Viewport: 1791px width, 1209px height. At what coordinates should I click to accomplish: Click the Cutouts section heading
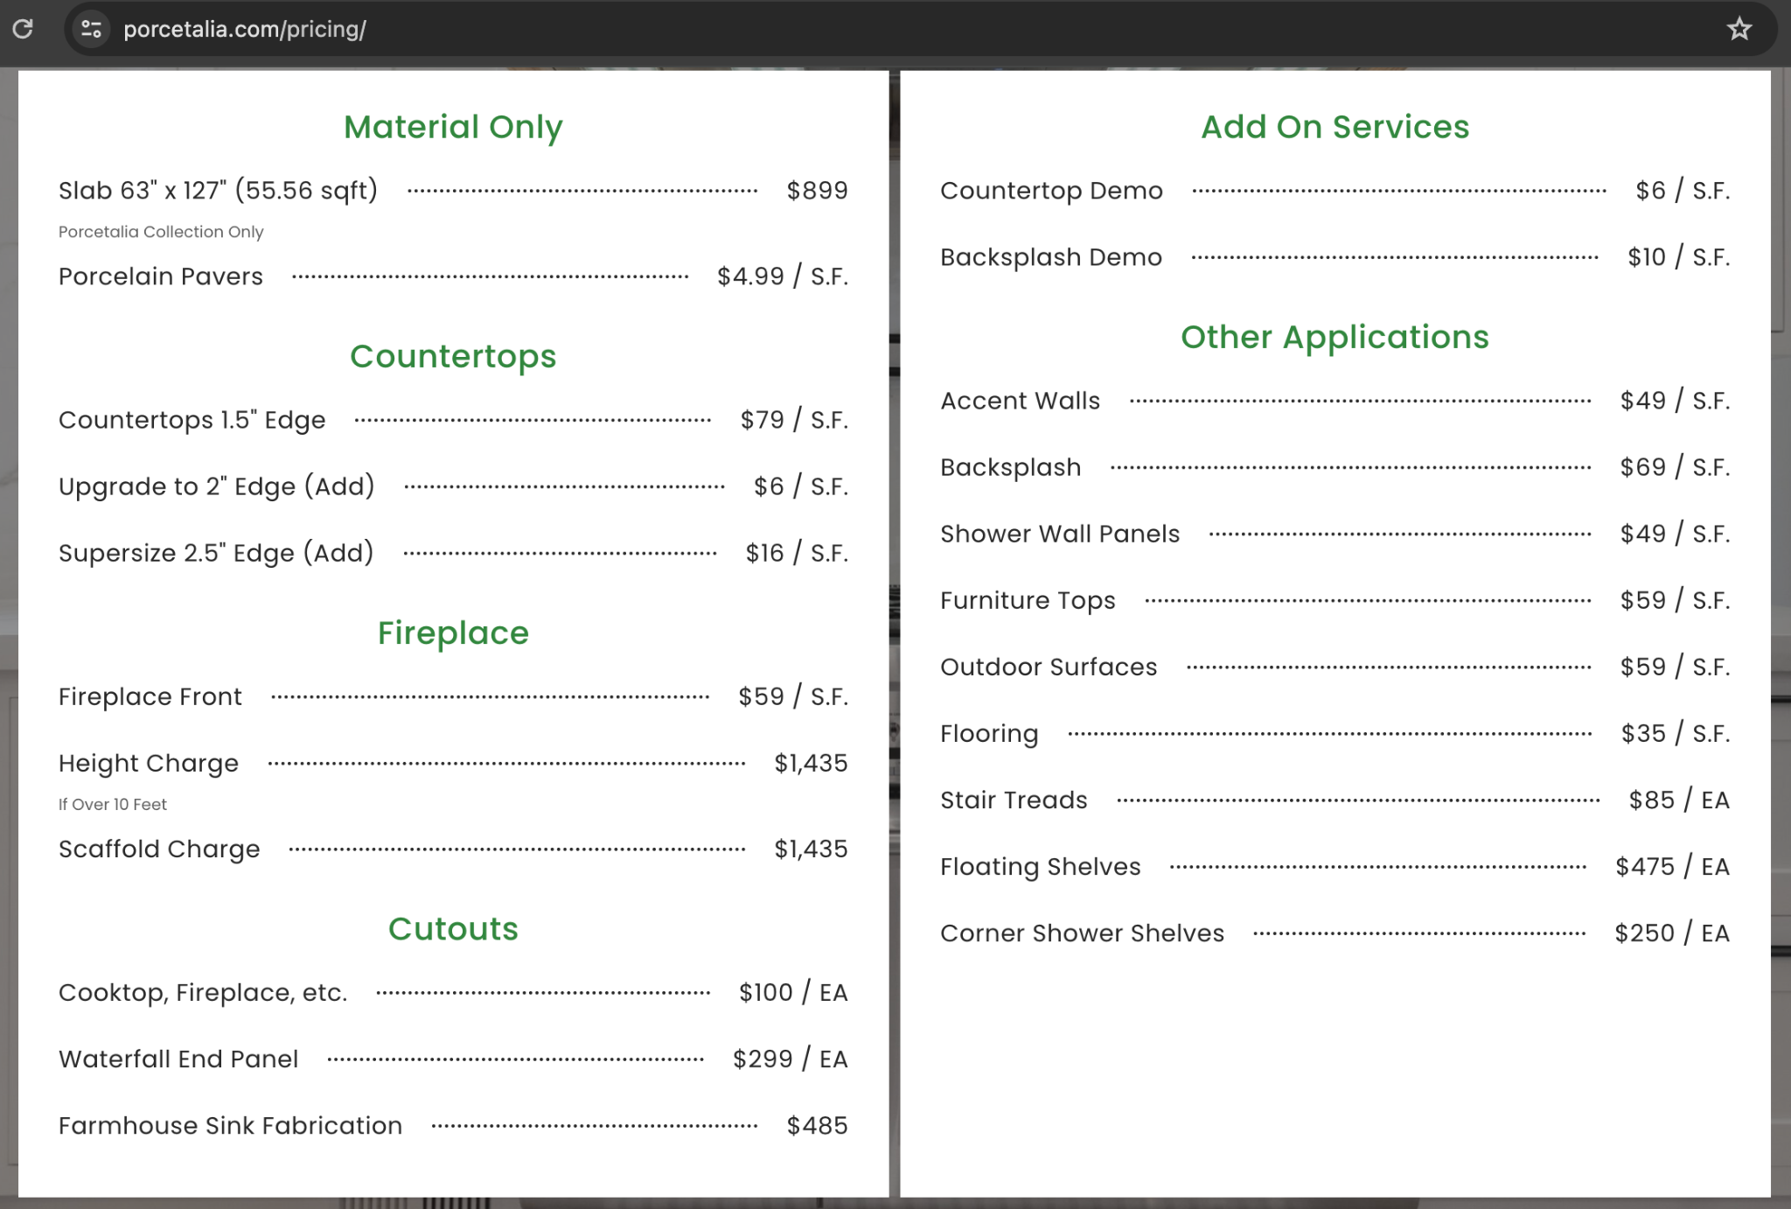(453, 928)
